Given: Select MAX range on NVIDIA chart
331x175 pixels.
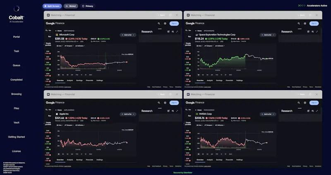Looking at the screenshot, I should [230, 154].
